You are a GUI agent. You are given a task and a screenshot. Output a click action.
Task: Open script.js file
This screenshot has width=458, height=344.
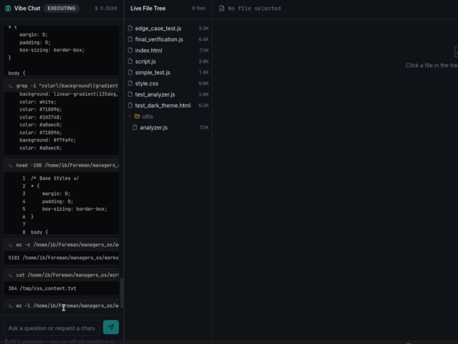pos(145,61)
